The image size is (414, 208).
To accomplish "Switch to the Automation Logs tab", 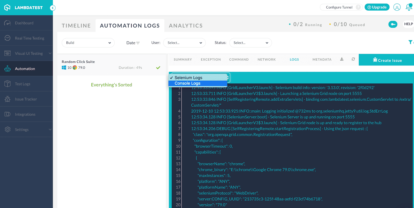I will click(130, 26).
